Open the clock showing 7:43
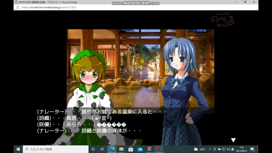The height and width of the screenshot is (153, 272). coord(241,149)
